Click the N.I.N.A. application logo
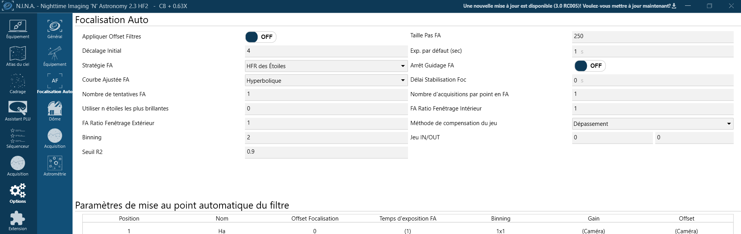The height and width of the screenshot is (234, 741). [x=7, y=6]
